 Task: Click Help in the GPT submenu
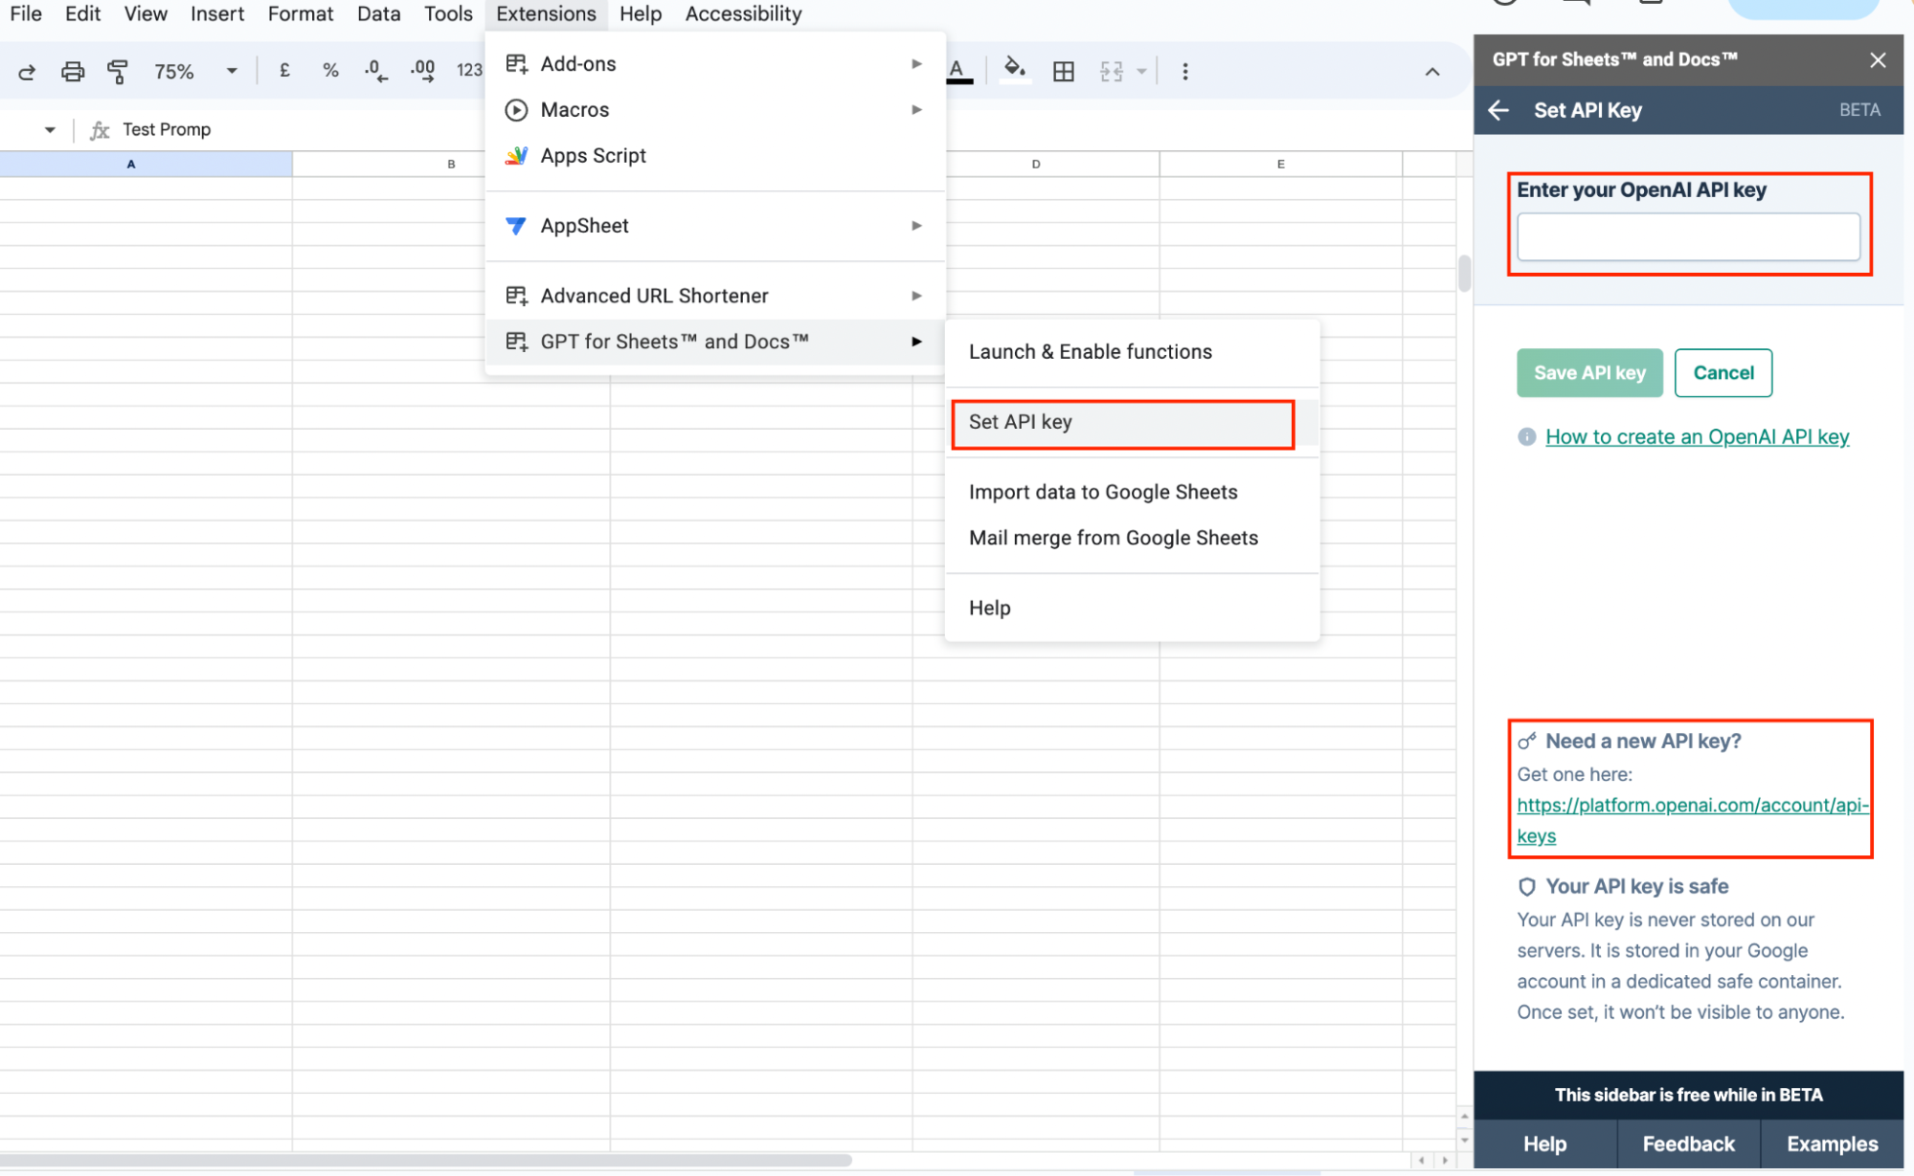coord(1132,609)
